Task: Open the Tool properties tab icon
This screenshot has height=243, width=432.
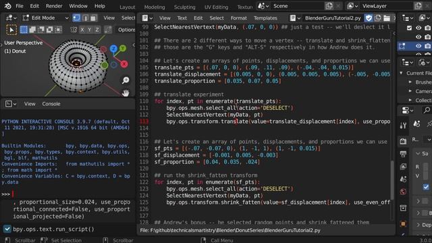Action: coord(403,126)
